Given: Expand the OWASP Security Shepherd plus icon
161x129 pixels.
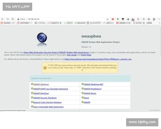Looking at the screenshot, I should click(32, 97).
